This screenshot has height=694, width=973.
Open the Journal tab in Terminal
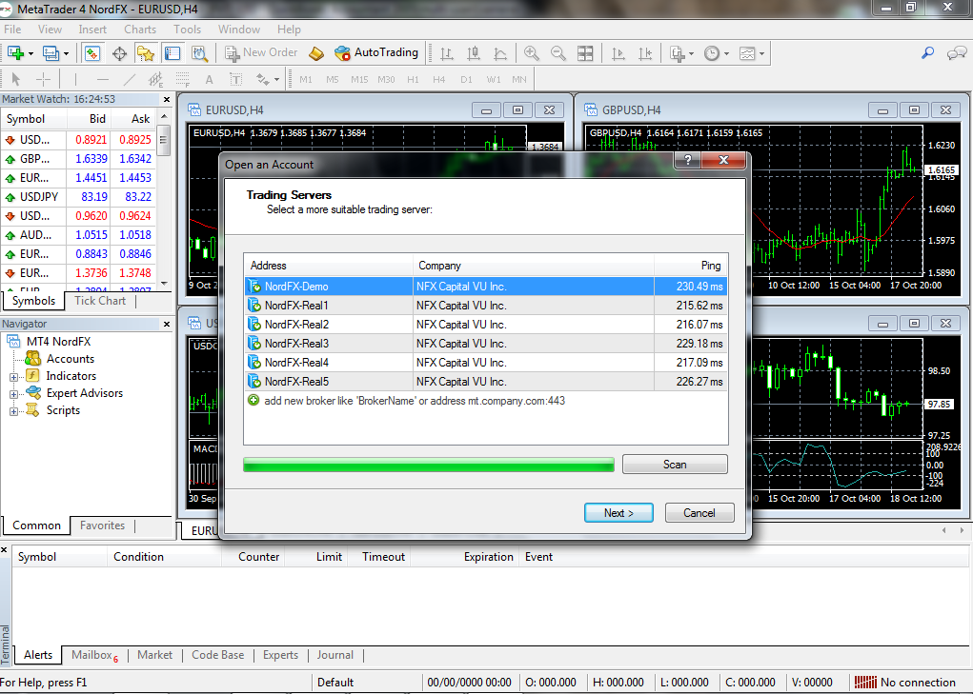[335, 655]
